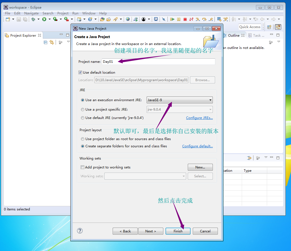Click the Cancel button

pos(205,231)
